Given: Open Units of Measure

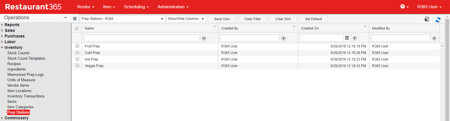Looking at the screenshot, I should (21, 80).
